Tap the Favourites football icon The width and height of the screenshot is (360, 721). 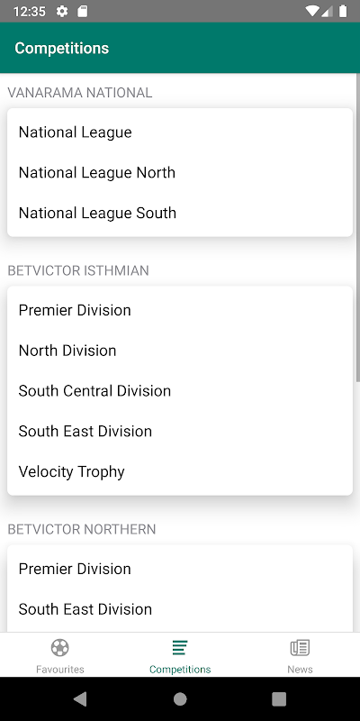[x=59, y=647]
